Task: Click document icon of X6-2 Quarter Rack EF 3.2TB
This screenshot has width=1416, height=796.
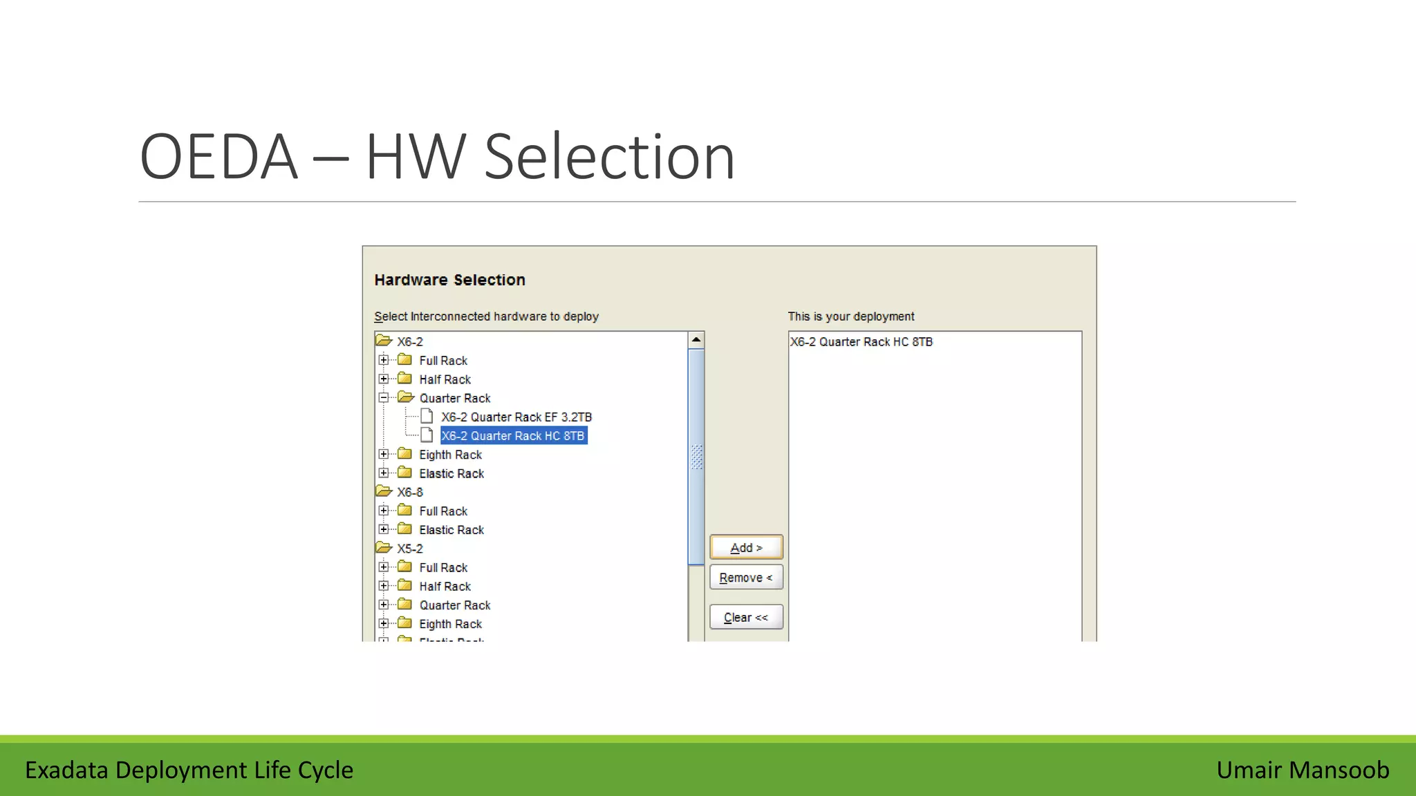Action: point(427,416)
